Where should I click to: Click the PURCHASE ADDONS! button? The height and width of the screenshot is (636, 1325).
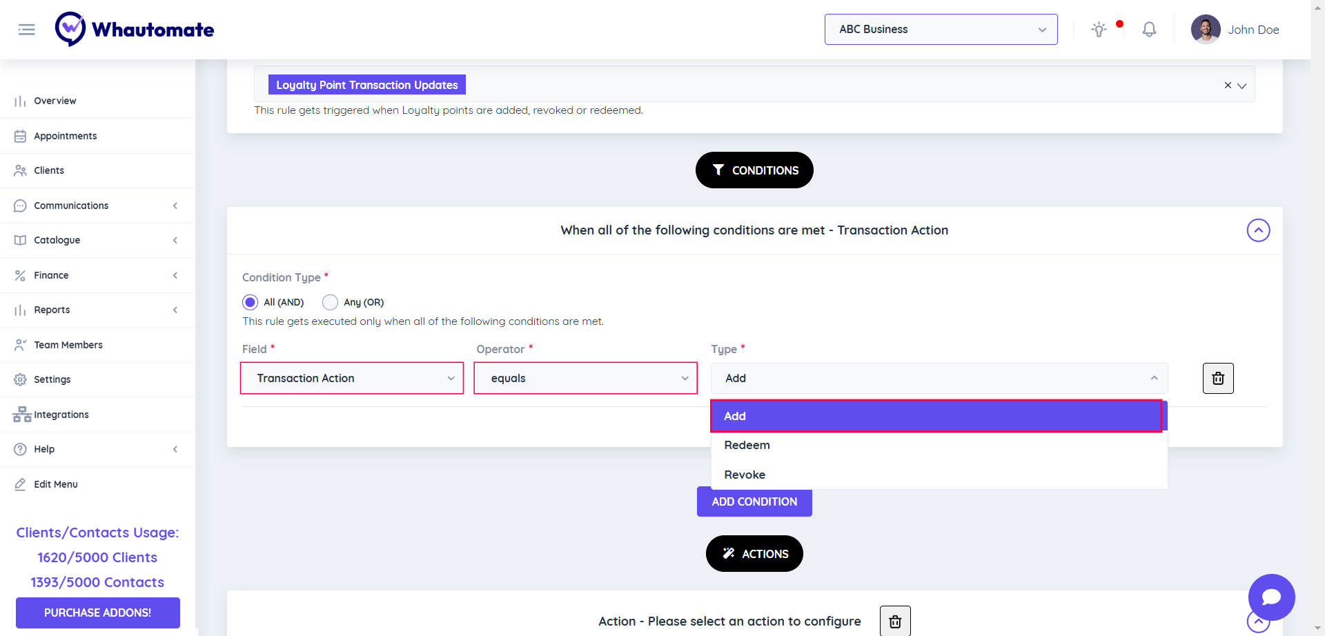pyautogui.click(x=98, y=613)
